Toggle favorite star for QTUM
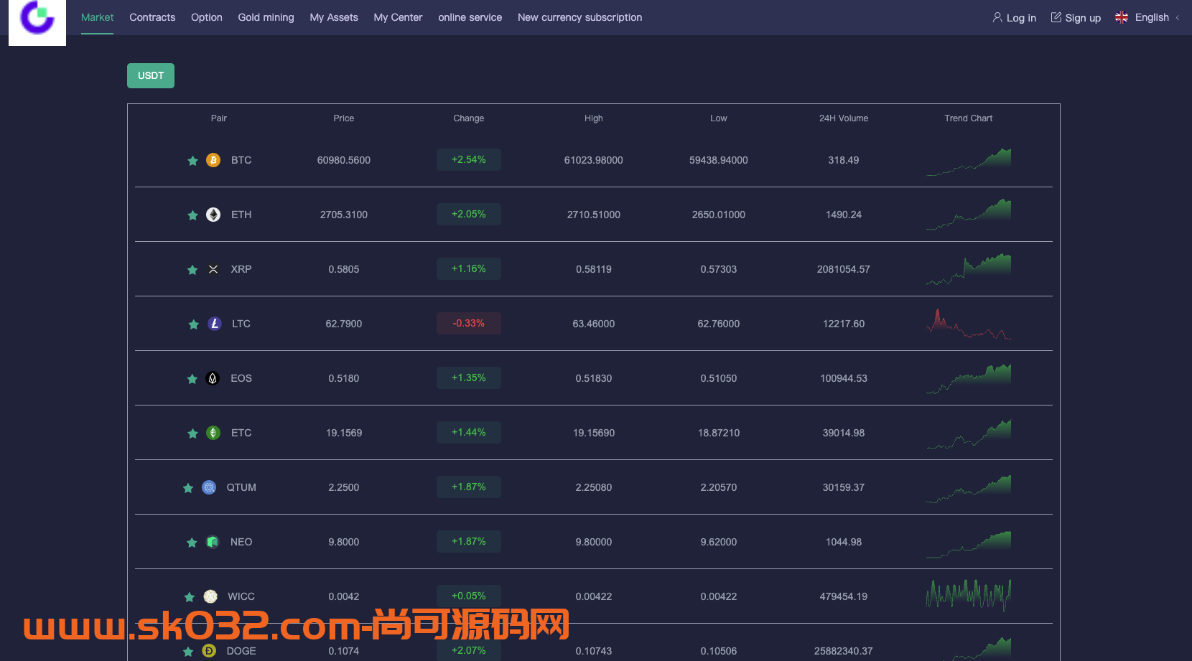1192x661 pixels. (x=188, y=488)
